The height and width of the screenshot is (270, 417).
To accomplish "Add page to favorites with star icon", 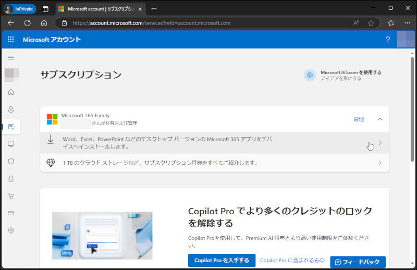I will [x=371, y=23].
